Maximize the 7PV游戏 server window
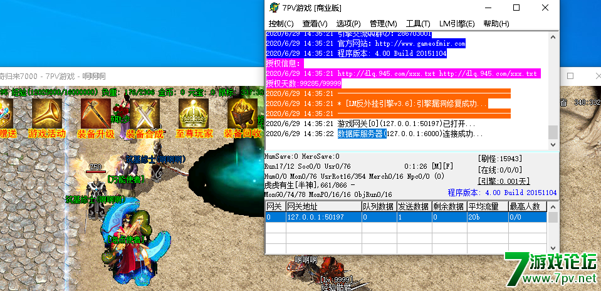The width and height of the screenshot is (601, 291). coord(516,8)
